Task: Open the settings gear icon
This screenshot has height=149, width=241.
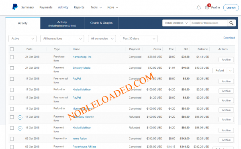Action: (207, 8)
